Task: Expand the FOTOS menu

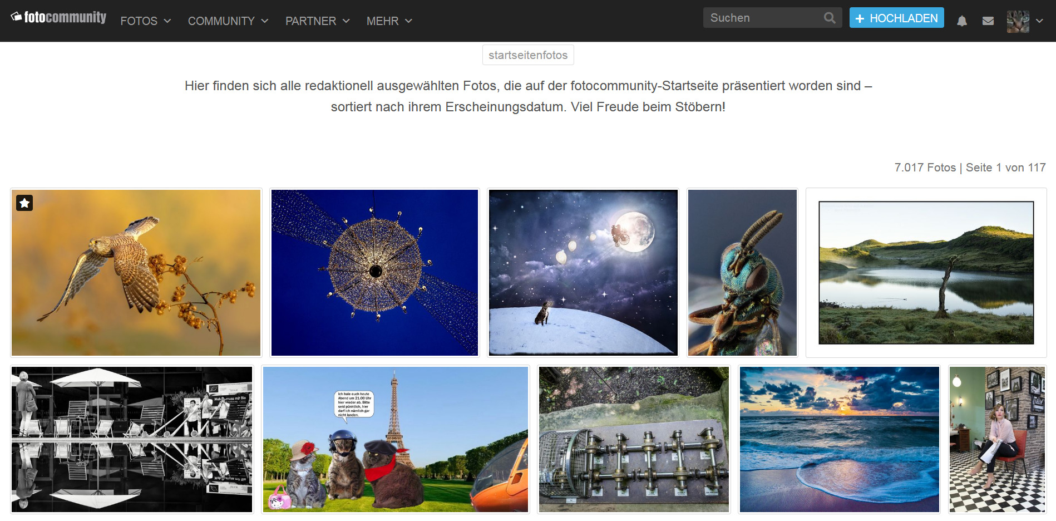Action: pyautogui.click(x=146, y=21)
